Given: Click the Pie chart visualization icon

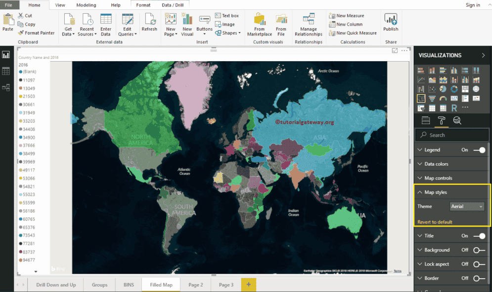Looking at the screenshot, I should point(443,89).
